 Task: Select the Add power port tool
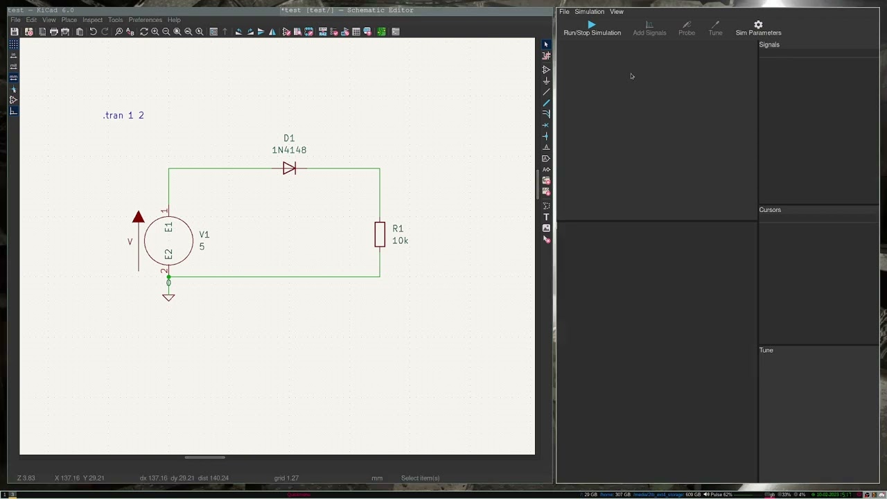(546, 80)
